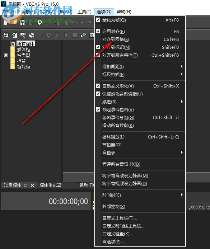Toggle Auto Preview green play icon

tap(83, 35)
